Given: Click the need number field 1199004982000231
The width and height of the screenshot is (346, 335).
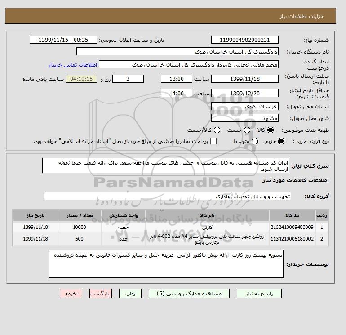Looking at the screenshot, I should pyautogui.click(x=245, y=40).
